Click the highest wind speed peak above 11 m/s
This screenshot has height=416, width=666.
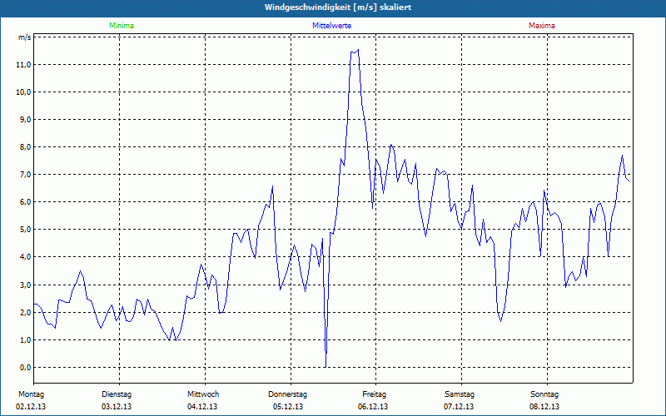[358, 50]
